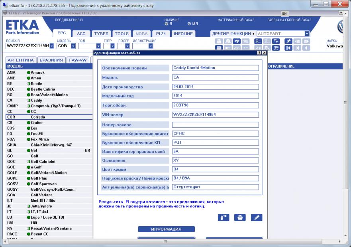The image size is (351, 247).
Task: Switch to the EPC tab
Action: pyautogui.click(x=62, y=33)
